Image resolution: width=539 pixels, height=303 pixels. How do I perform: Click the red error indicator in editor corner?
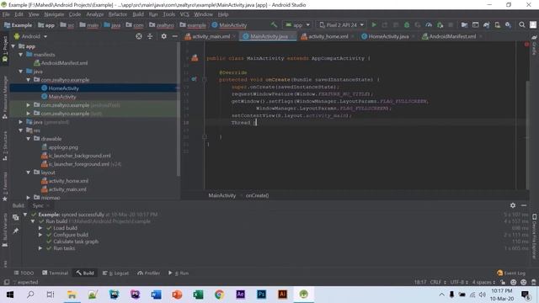pos(526,45)
